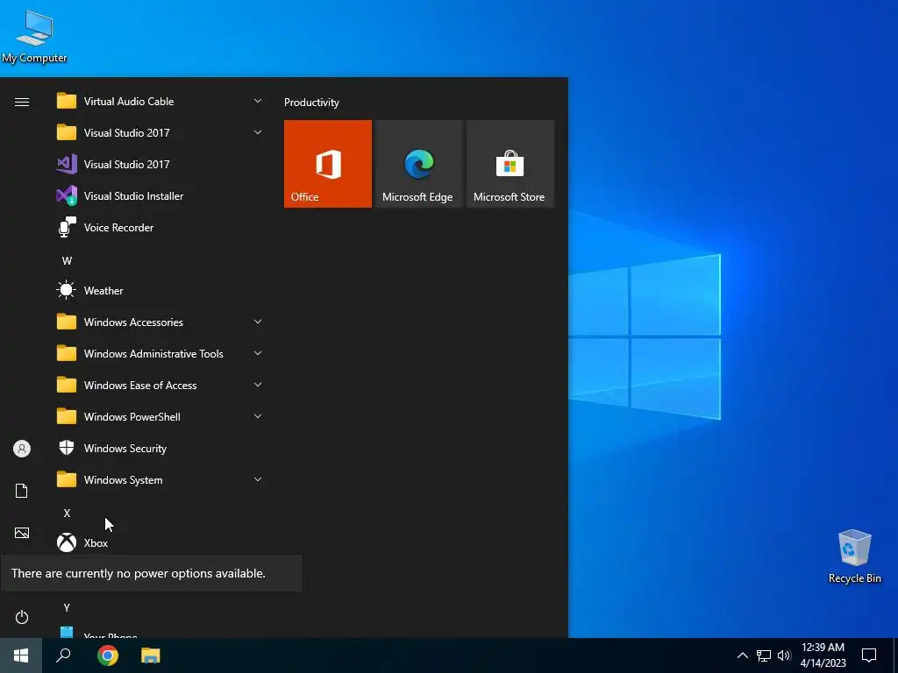Expand the Windows Accessories folder
Image resolution: width=898 pixels, height=673 pixels.
[160, 322]
